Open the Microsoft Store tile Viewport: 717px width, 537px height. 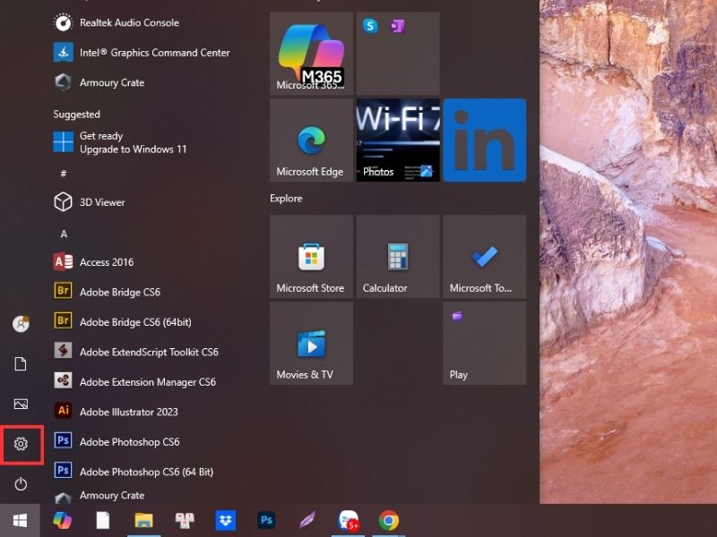coord(310,256)
